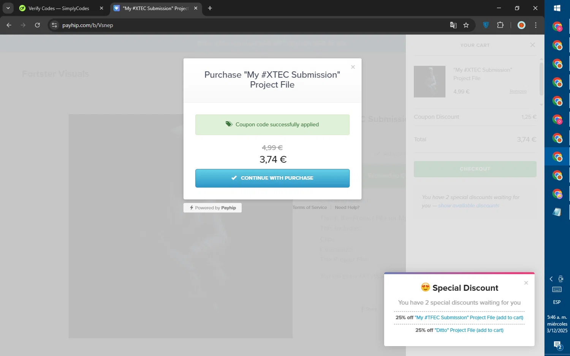
Task: Click the Coupon Discount 1,25 € amount
Action: click(529, 117)
